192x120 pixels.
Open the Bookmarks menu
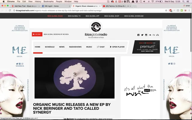[49, 1]
